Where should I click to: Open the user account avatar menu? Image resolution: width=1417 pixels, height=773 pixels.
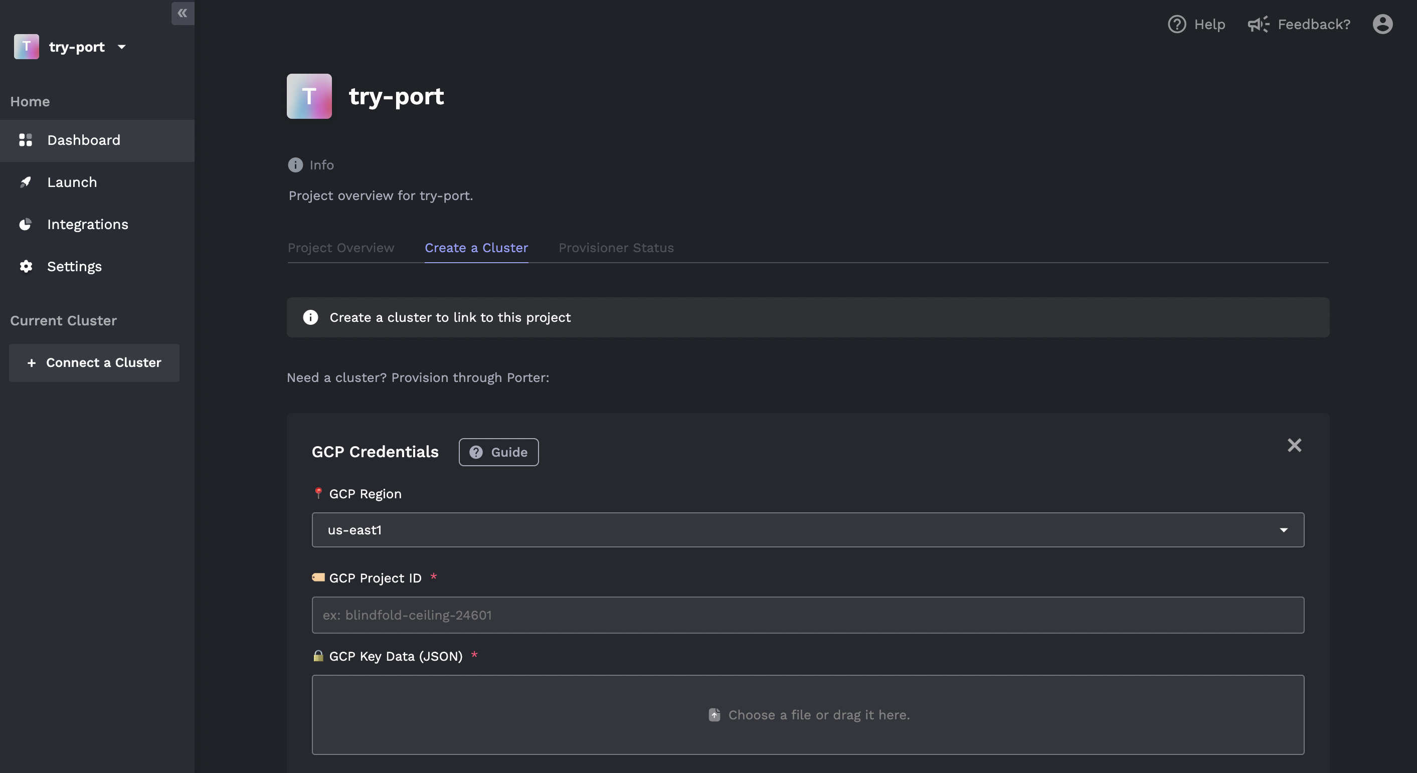(1382, 24)
